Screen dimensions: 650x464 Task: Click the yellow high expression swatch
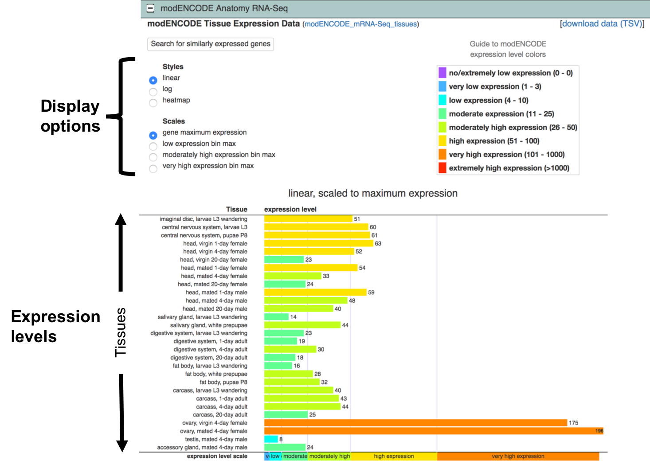(x=442, y=140)
